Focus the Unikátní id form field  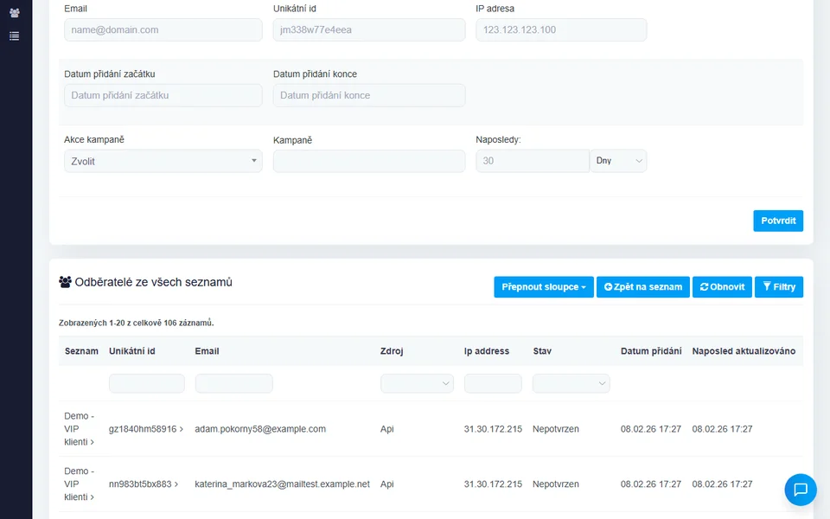368,29
